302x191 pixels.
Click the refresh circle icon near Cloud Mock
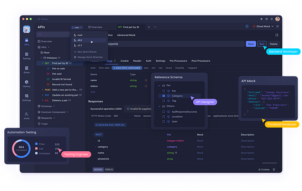[x=247, y=26]
